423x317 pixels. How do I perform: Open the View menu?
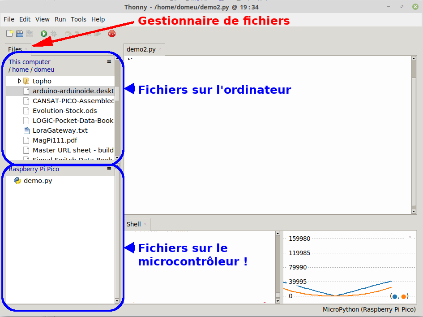(x=43, y=19)
